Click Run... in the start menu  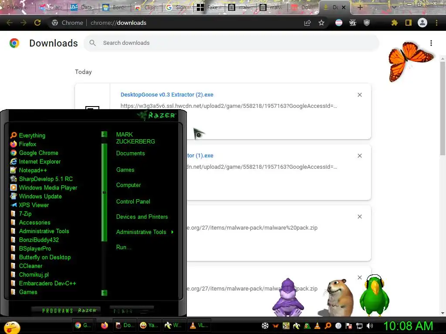tap(123, 247)
